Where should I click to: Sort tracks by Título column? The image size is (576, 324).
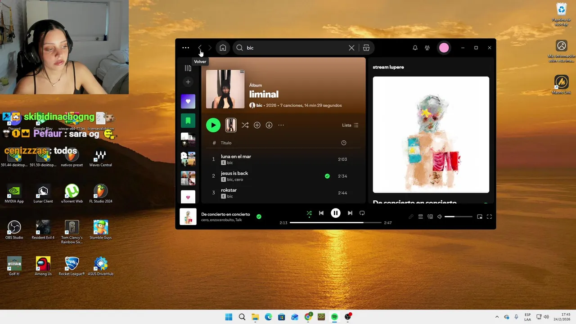(x=226, y=143)
